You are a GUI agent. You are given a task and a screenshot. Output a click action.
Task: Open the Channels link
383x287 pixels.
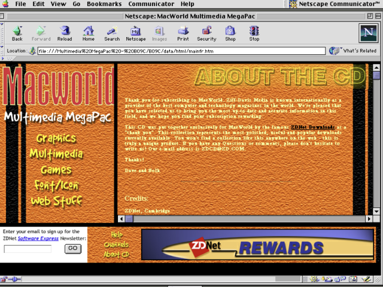coord(116,245)
